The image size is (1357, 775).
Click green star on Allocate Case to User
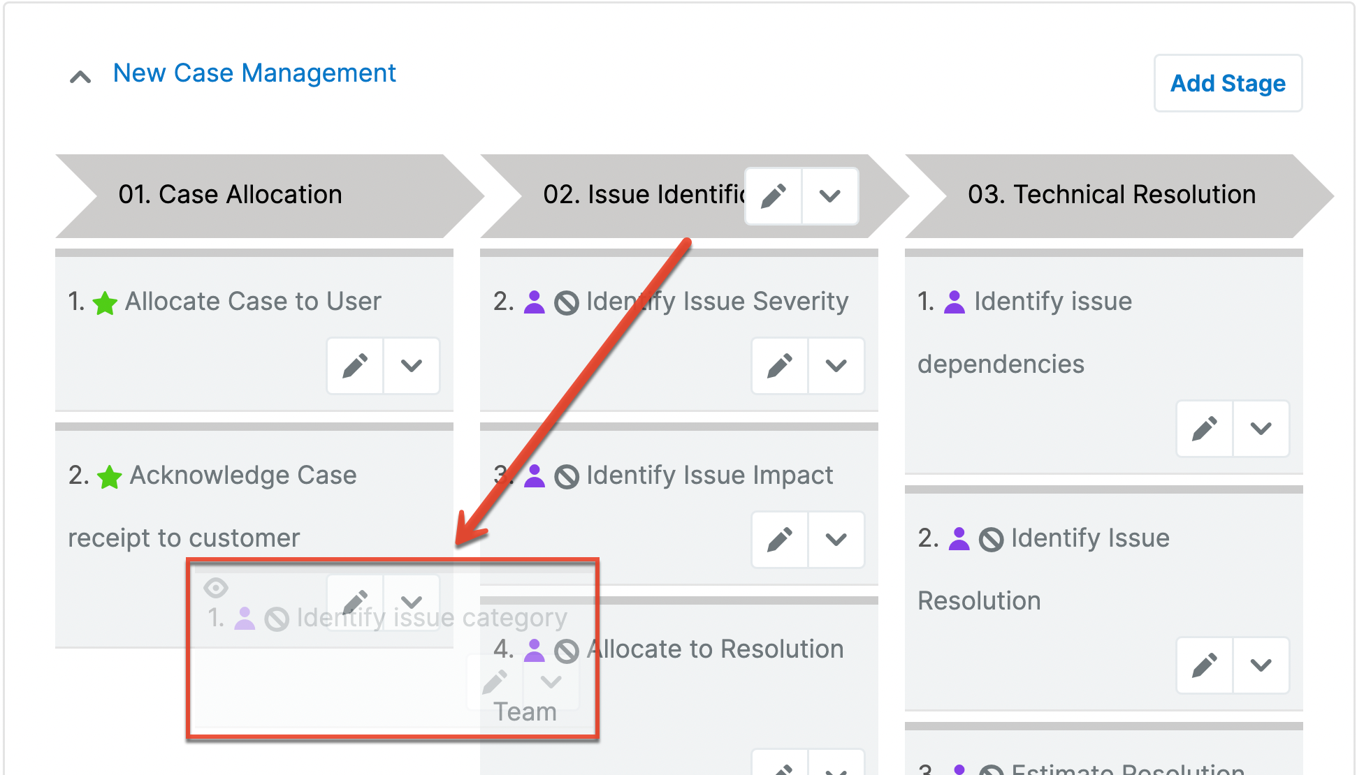pos(106,303)
